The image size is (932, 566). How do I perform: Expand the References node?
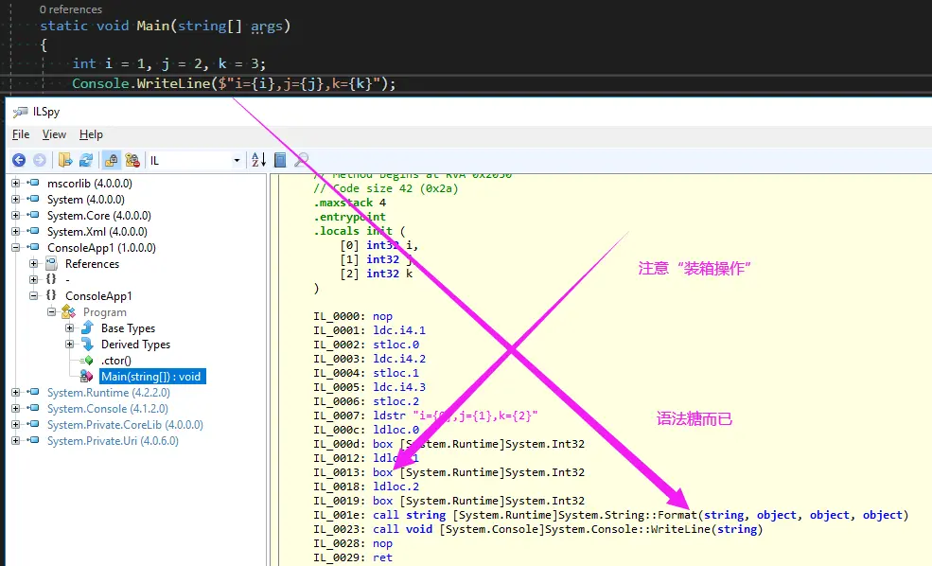pos(34,263)
